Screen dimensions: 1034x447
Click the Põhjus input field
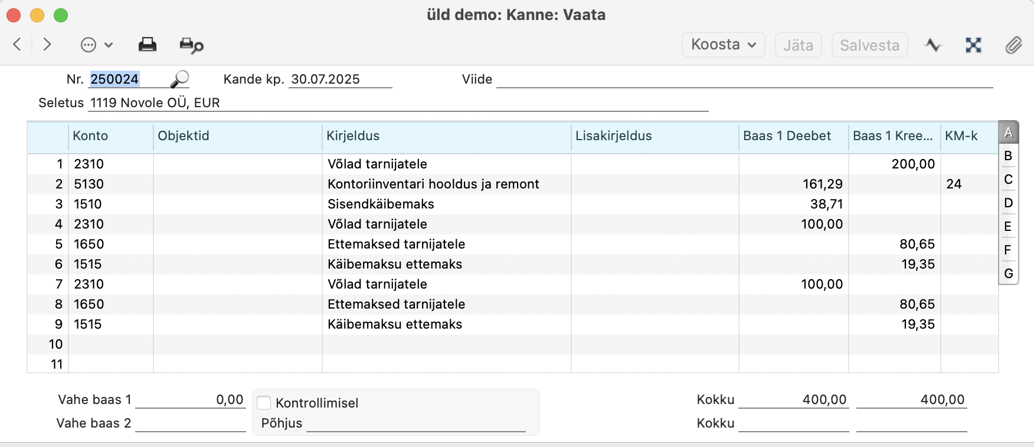click(x=416, y=423)
